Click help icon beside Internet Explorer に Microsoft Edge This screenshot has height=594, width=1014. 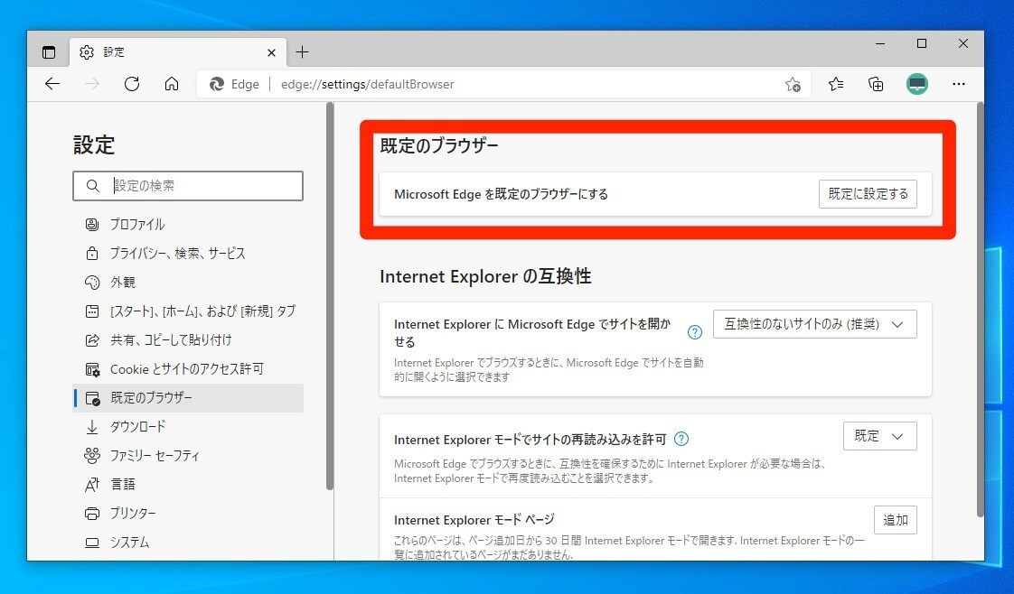[695, 332]
